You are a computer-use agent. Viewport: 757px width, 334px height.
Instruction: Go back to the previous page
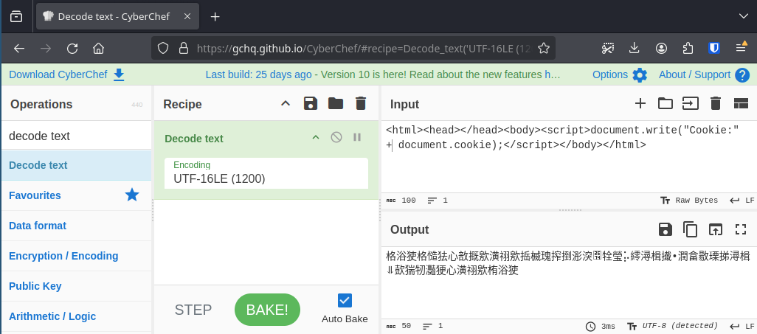tap(19, 48)
